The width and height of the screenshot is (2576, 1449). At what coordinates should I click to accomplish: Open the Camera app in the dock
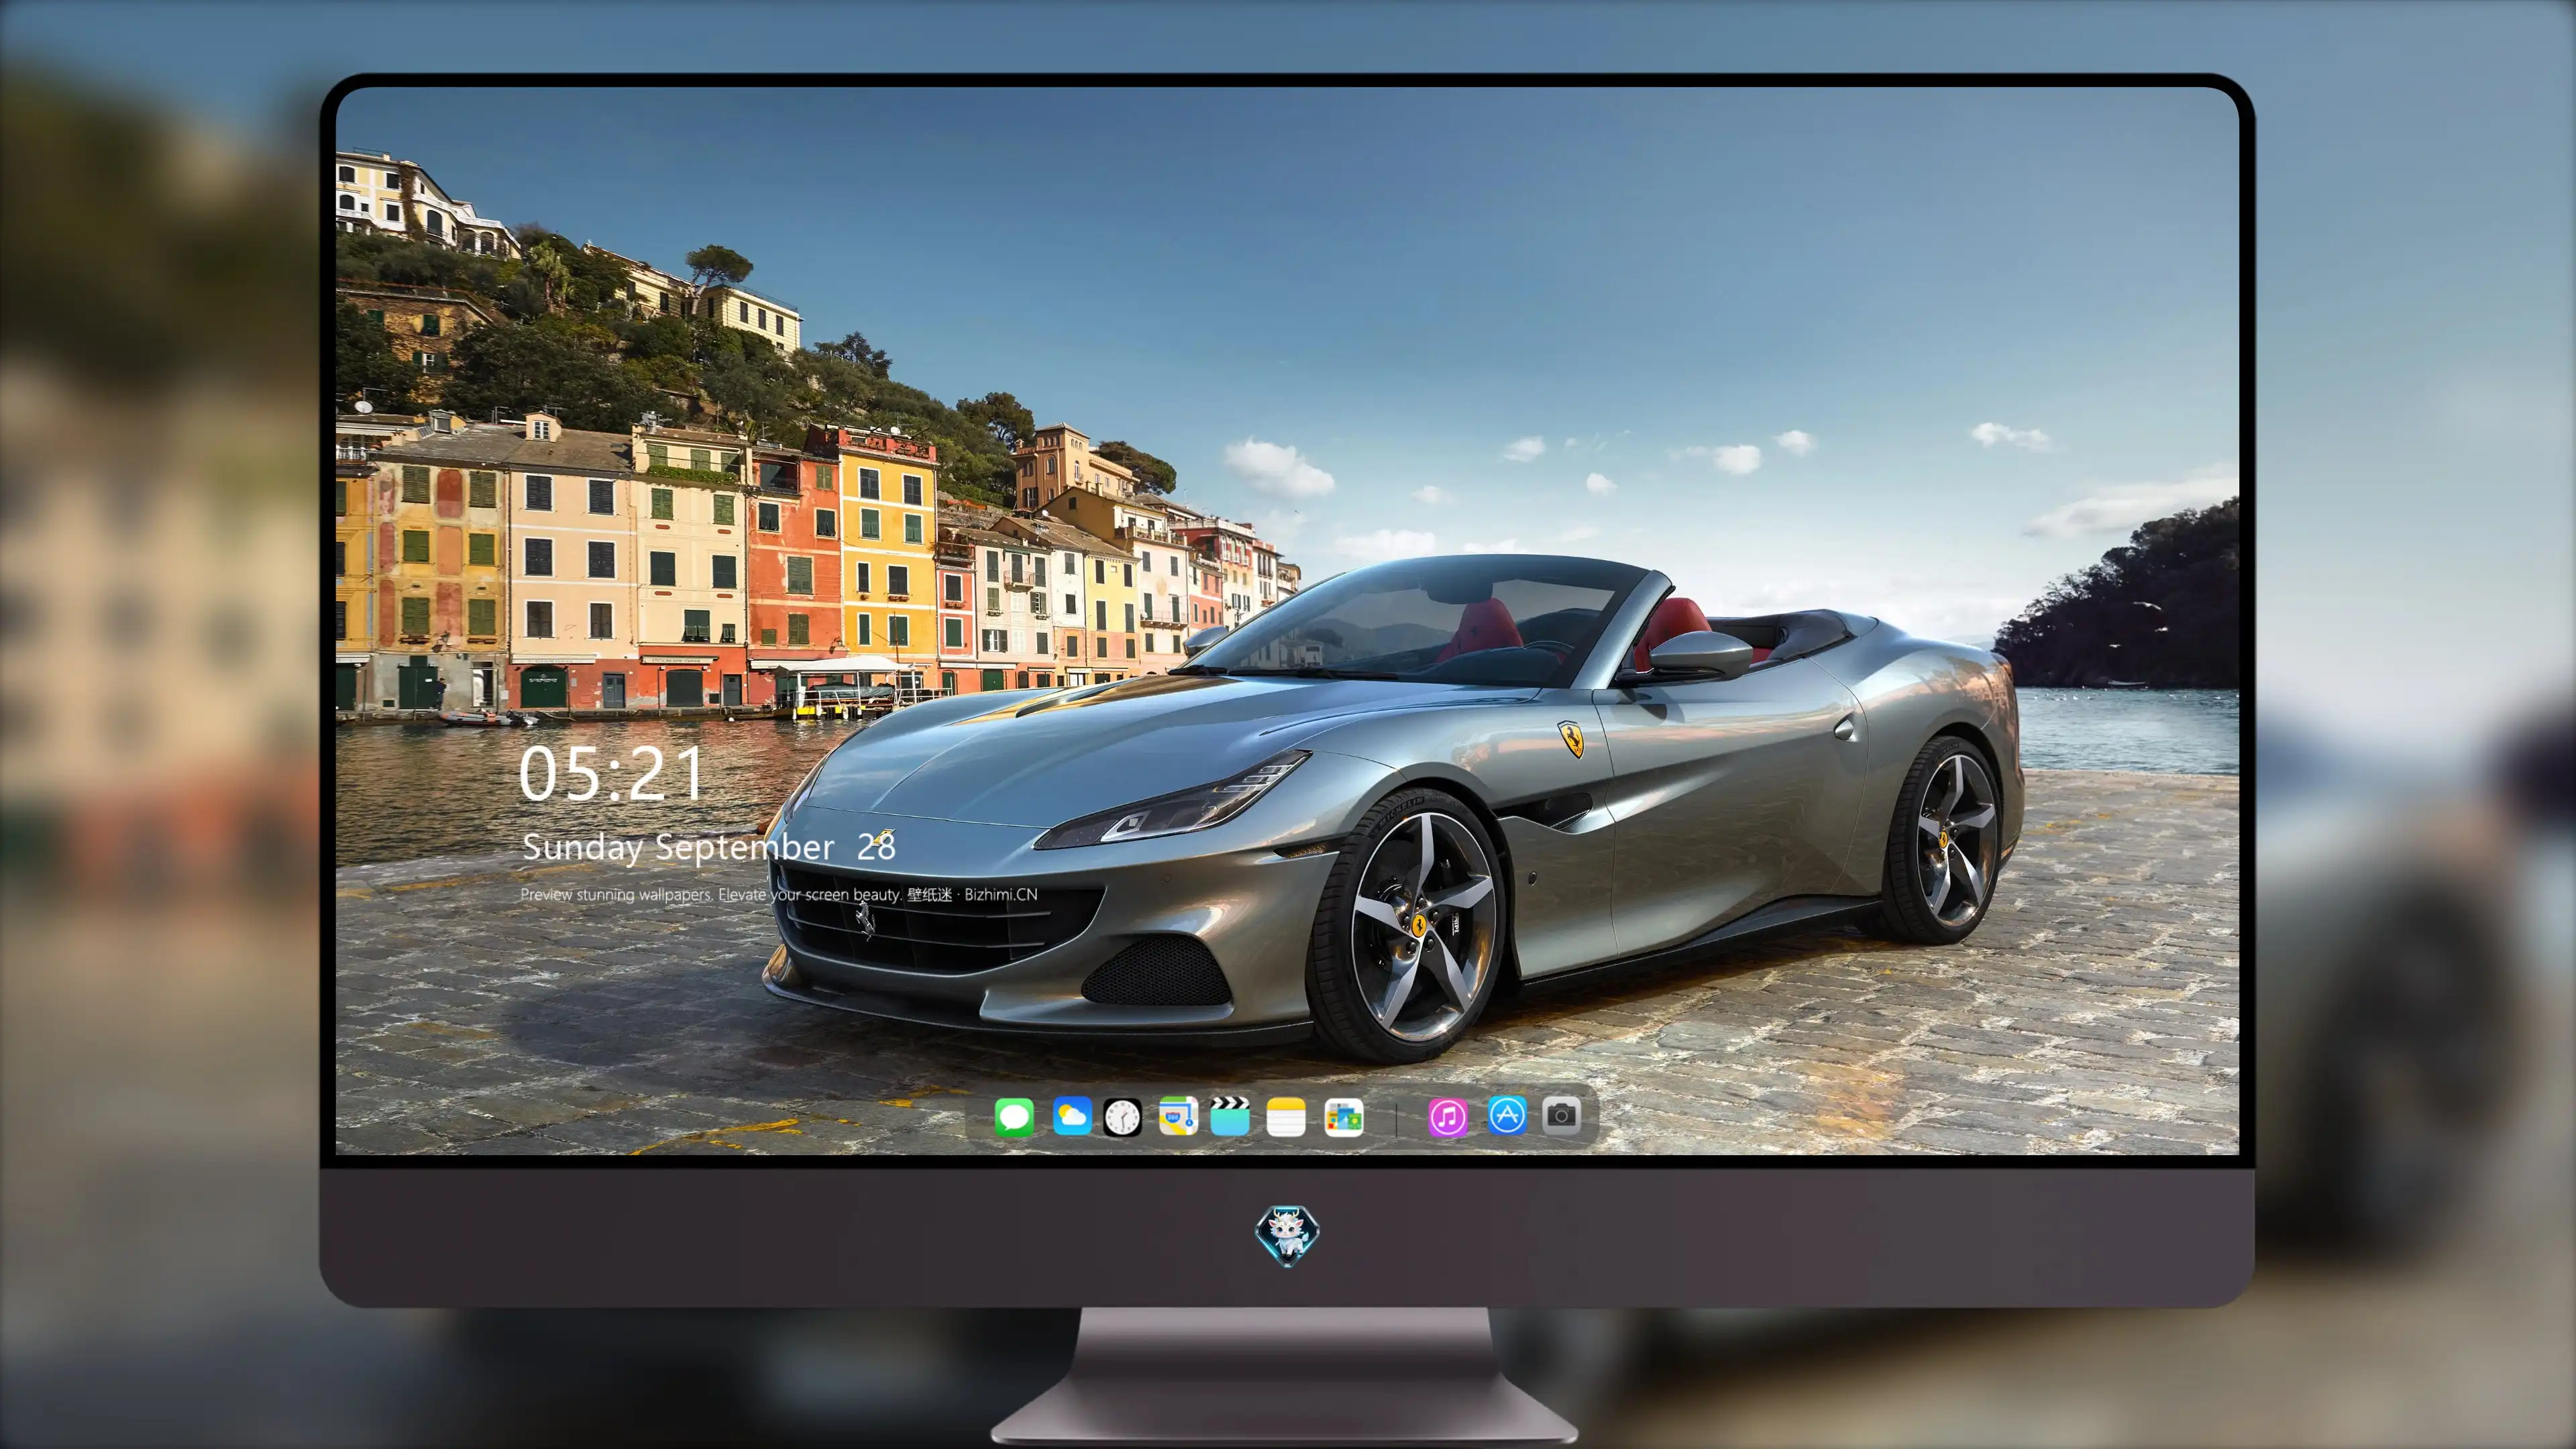click(x=1561, y=1114)
